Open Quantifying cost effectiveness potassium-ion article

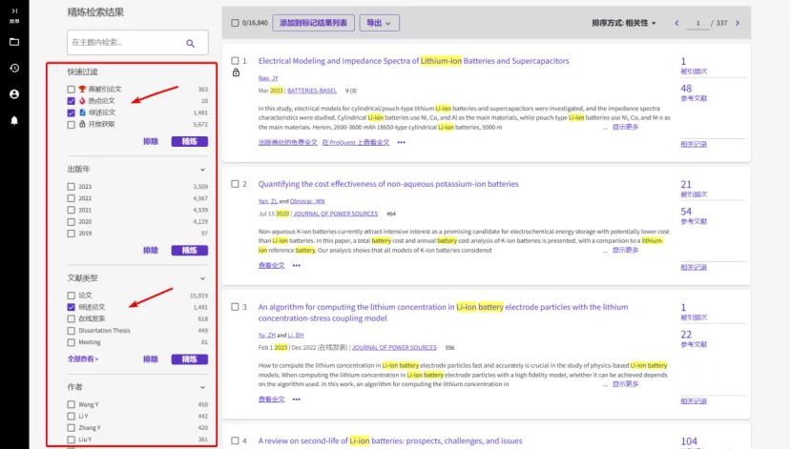point(388,184)
